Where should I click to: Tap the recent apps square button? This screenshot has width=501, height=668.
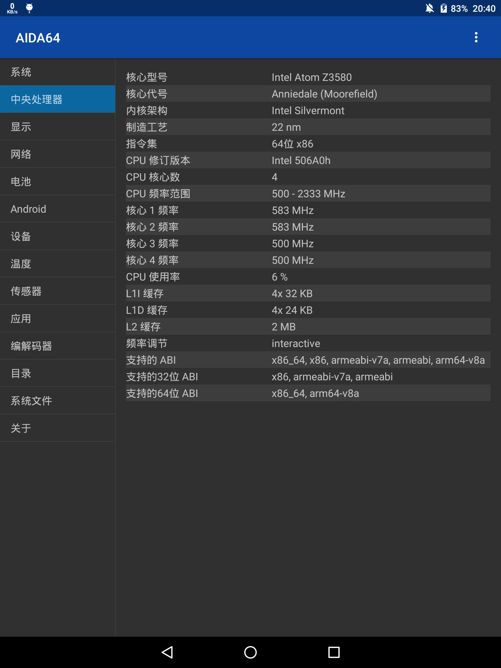(x=334, y=652)
